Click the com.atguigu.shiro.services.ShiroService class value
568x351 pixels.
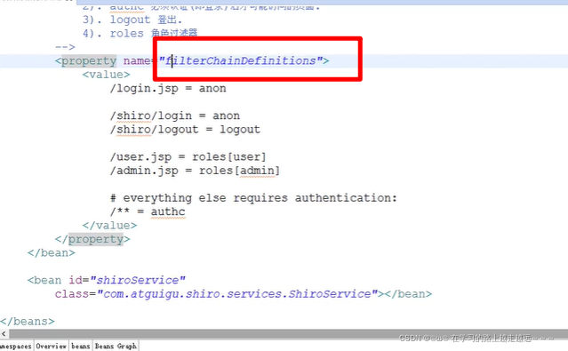tap(237, 294)
